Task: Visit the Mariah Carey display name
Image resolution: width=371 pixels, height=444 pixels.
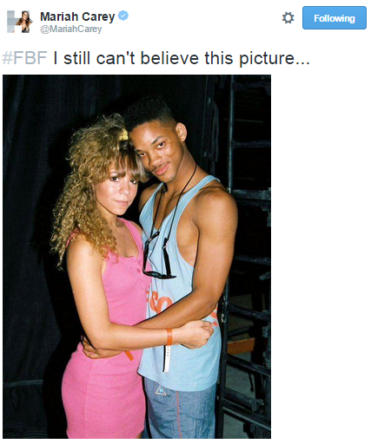Action: pos(77,16)
